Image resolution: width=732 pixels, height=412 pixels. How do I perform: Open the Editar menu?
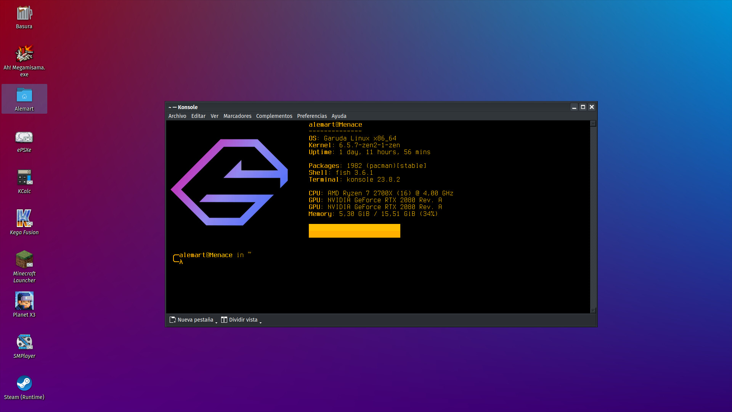pos(198,116)
